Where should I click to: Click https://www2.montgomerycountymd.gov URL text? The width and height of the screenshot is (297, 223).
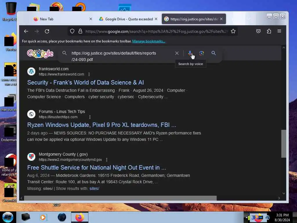tap(70, 160)
